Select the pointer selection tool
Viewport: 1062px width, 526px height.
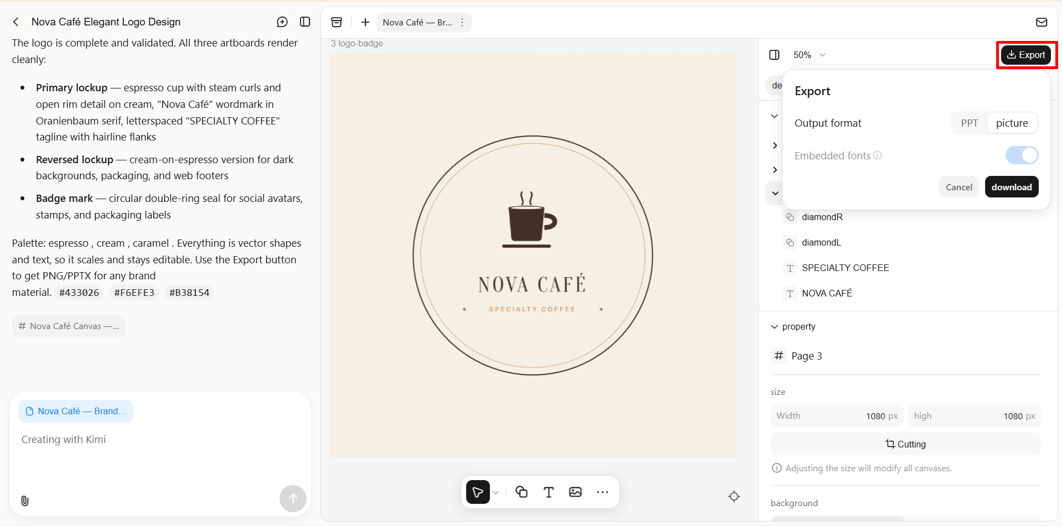(x=478, y=492)
